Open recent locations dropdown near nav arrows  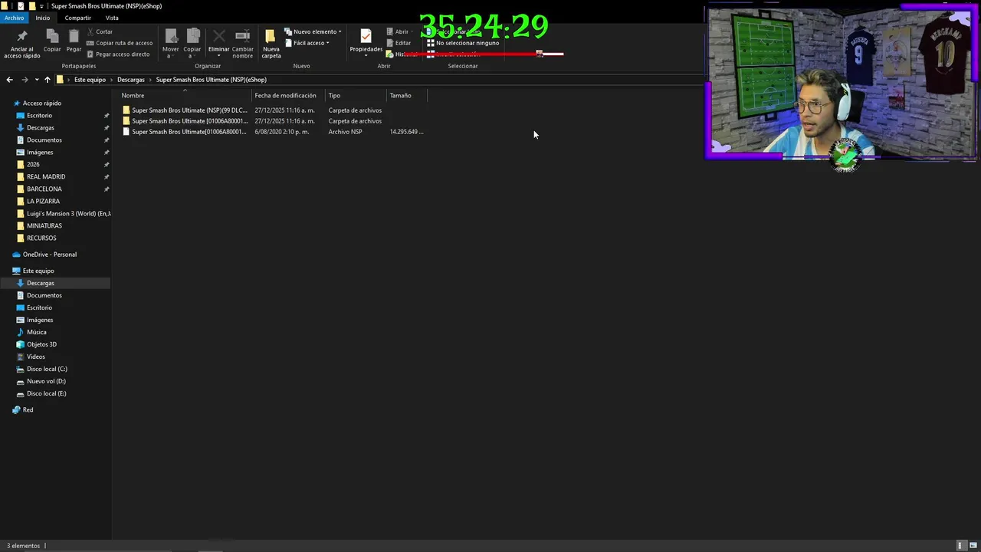point(37,80)
